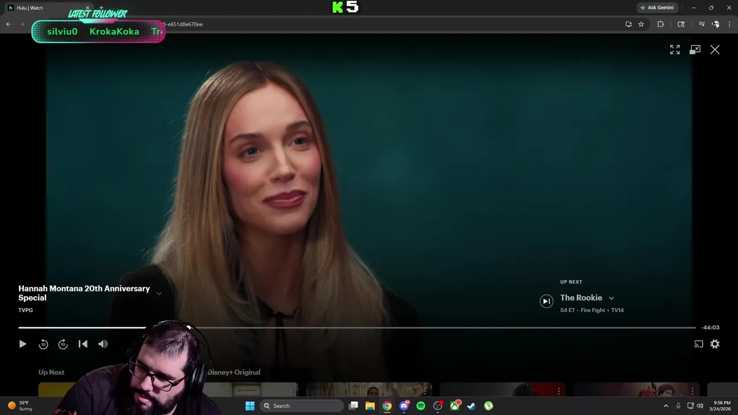Expand The Rookie up next details
Image resolution: width=738 pixels, height=415 pixels.
point(611,298)
